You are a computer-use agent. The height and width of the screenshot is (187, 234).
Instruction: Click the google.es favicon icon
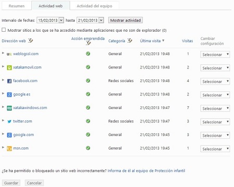coord(9,95)
